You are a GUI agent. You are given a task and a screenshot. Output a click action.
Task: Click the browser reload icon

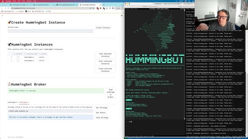coord(9,8)
